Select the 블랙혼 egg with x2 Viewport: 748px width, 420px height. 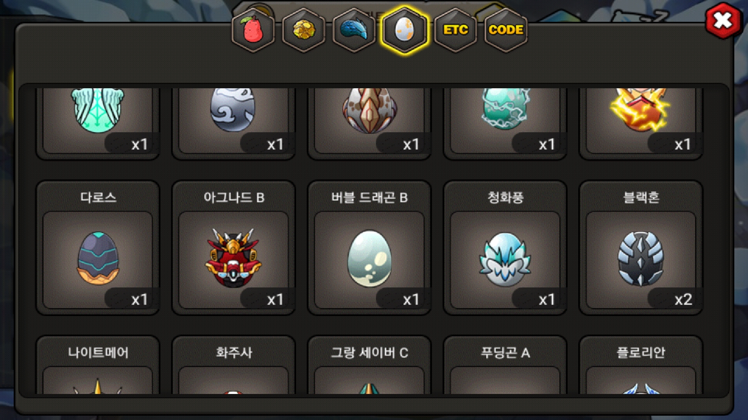coord(641,248)
